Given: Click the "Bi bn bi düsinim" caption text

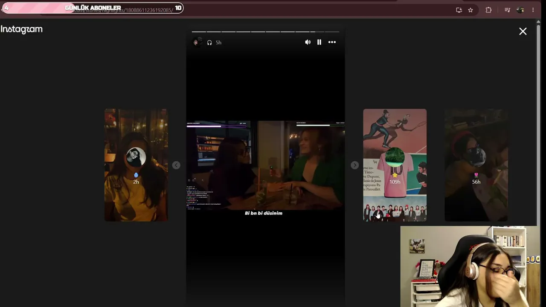Looking at the screenshot, I should [264, 213].
